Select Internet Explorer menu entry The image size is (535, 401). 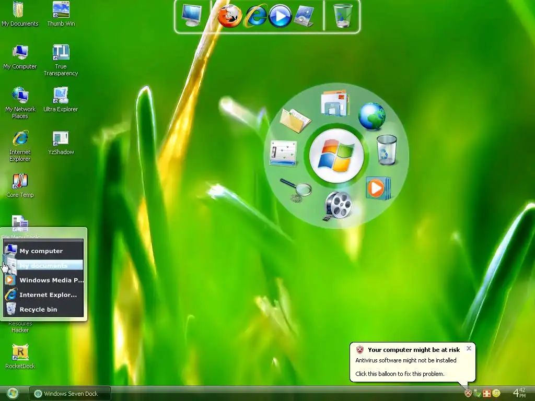(44, 295)
